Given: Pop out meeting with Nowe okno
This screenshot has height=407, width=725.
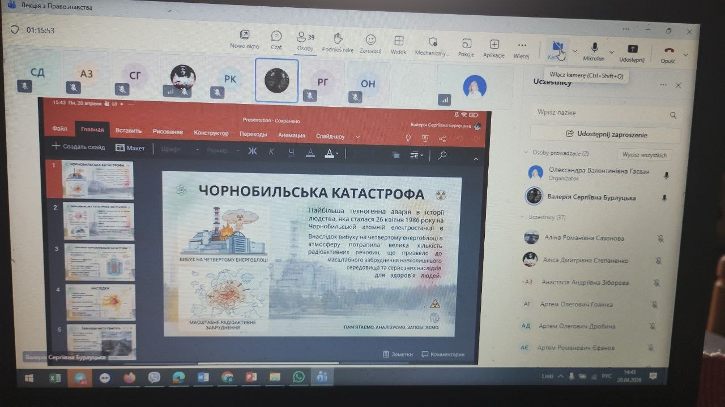Looking at the screenshot, I should tap(245, 38).
